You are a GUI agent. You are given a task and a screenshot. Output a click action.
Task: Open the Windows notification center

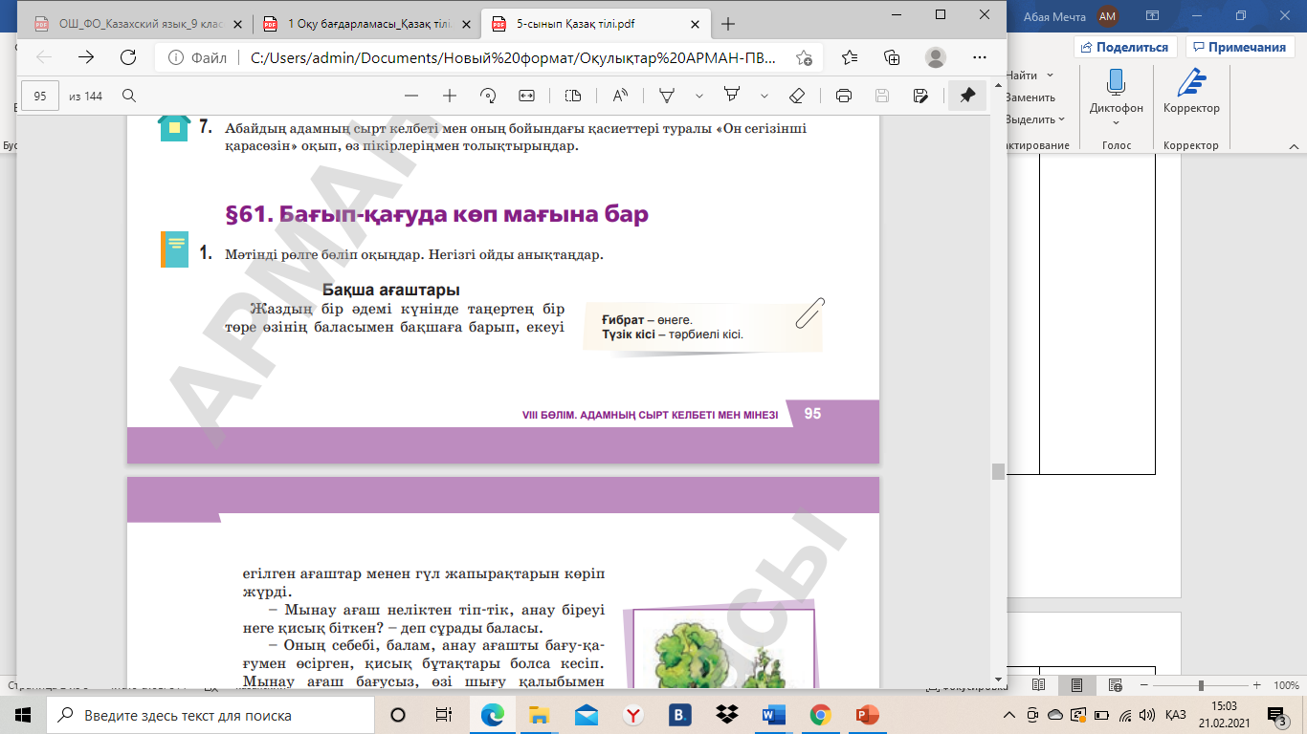pyautogui.click(x=1276, y=715)
